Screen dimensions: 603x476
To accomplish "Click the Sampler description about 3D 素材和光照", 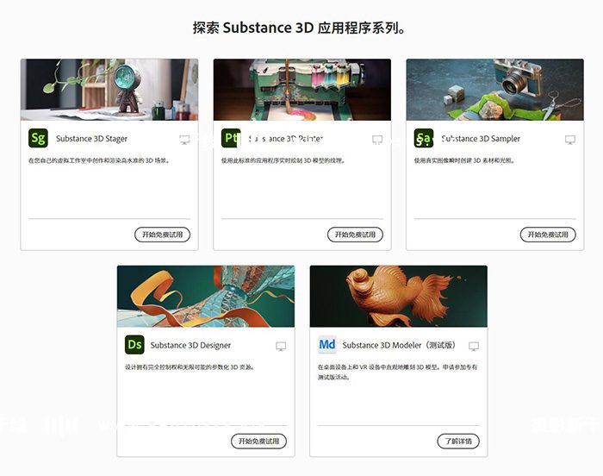I will click(x=464, y=160).
